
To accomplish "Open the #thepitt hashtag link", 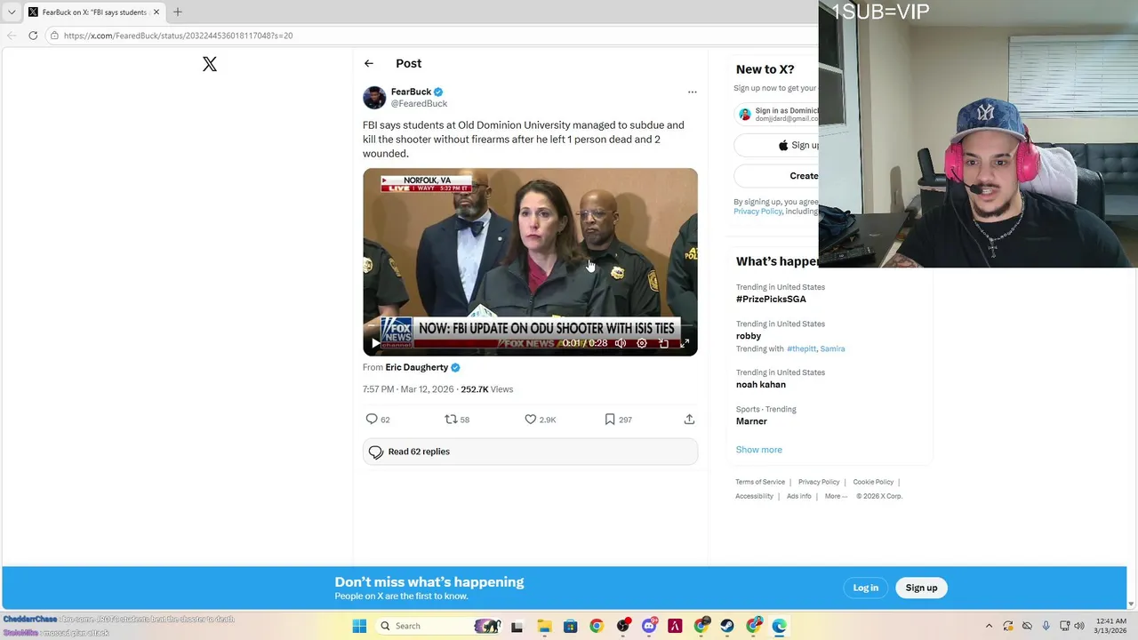I will point(802,349).
